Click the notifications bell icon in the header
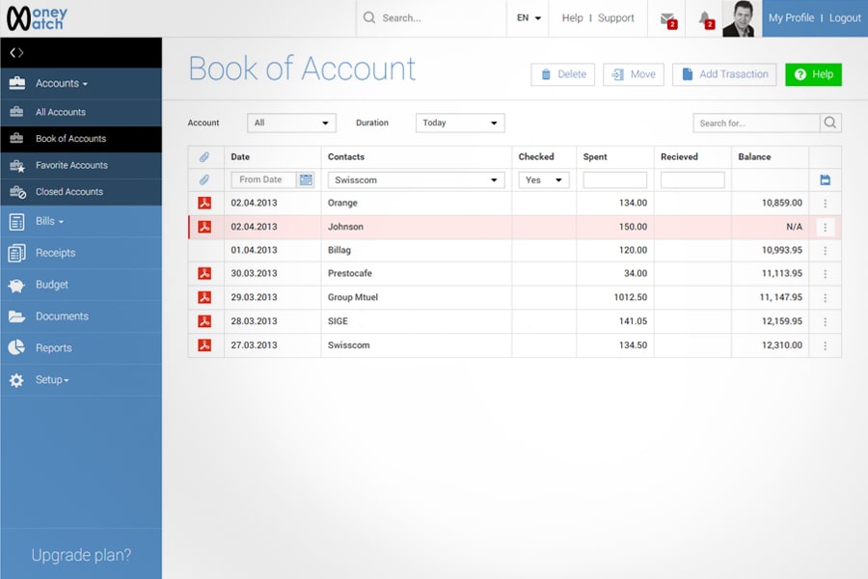 [705, 17]
